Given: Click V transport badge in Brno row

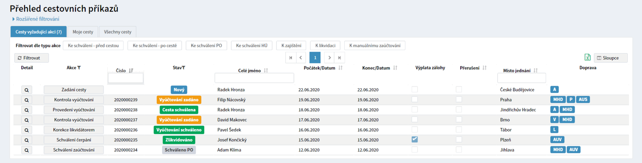Looking at the screenshot, I should [x=554, y=120].
